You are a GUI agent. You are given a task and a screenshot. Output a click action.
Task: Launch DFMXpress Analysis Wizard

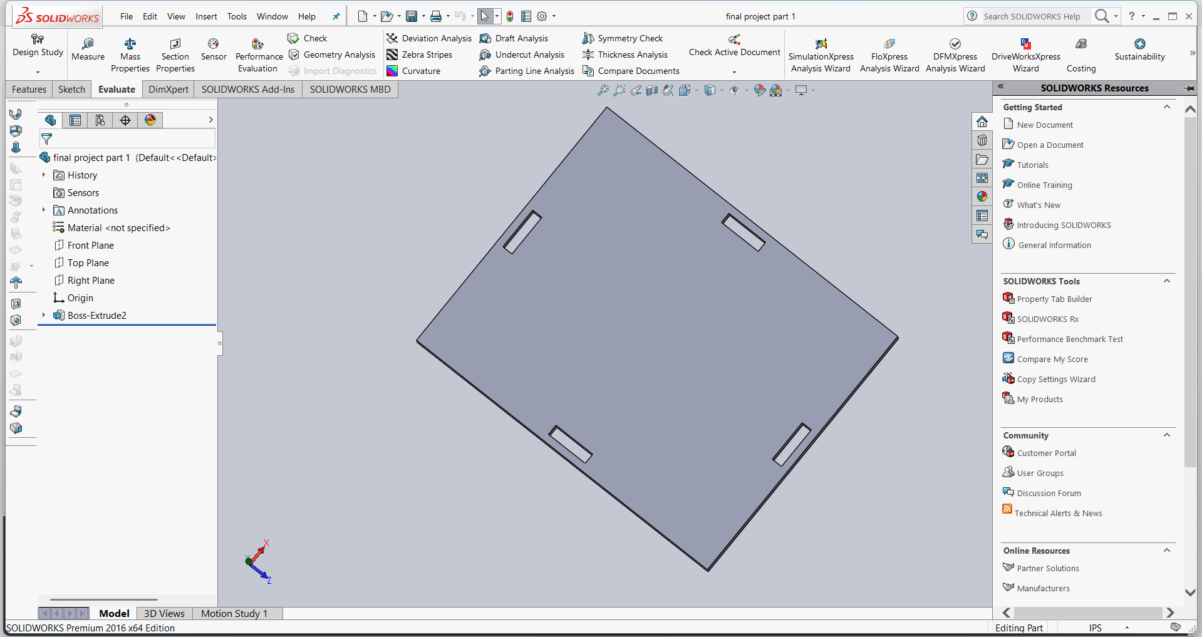tap(955, 55)
